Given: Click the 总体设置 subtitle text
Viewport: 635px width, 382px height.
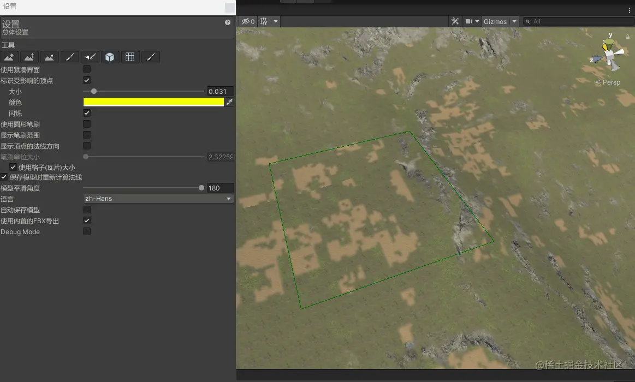Looking at the screenshot, I should (15, 32).
